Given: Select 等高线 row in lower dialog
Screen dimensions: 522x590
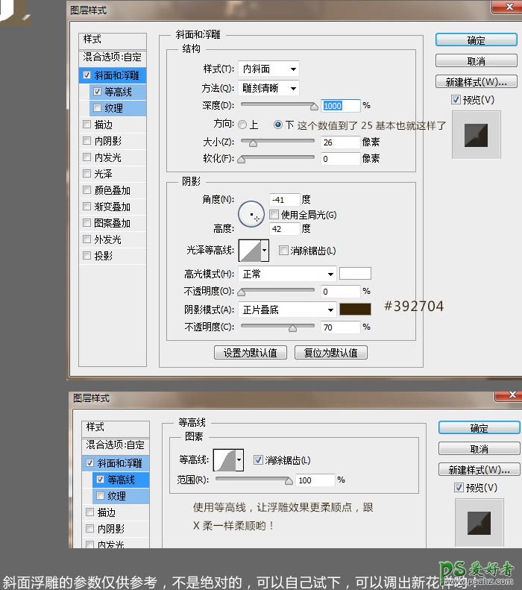Looking at the screenshot, I should (x=120, y=480).
